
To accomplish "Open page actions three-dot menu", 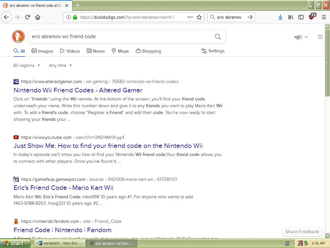I will (190, 17).
